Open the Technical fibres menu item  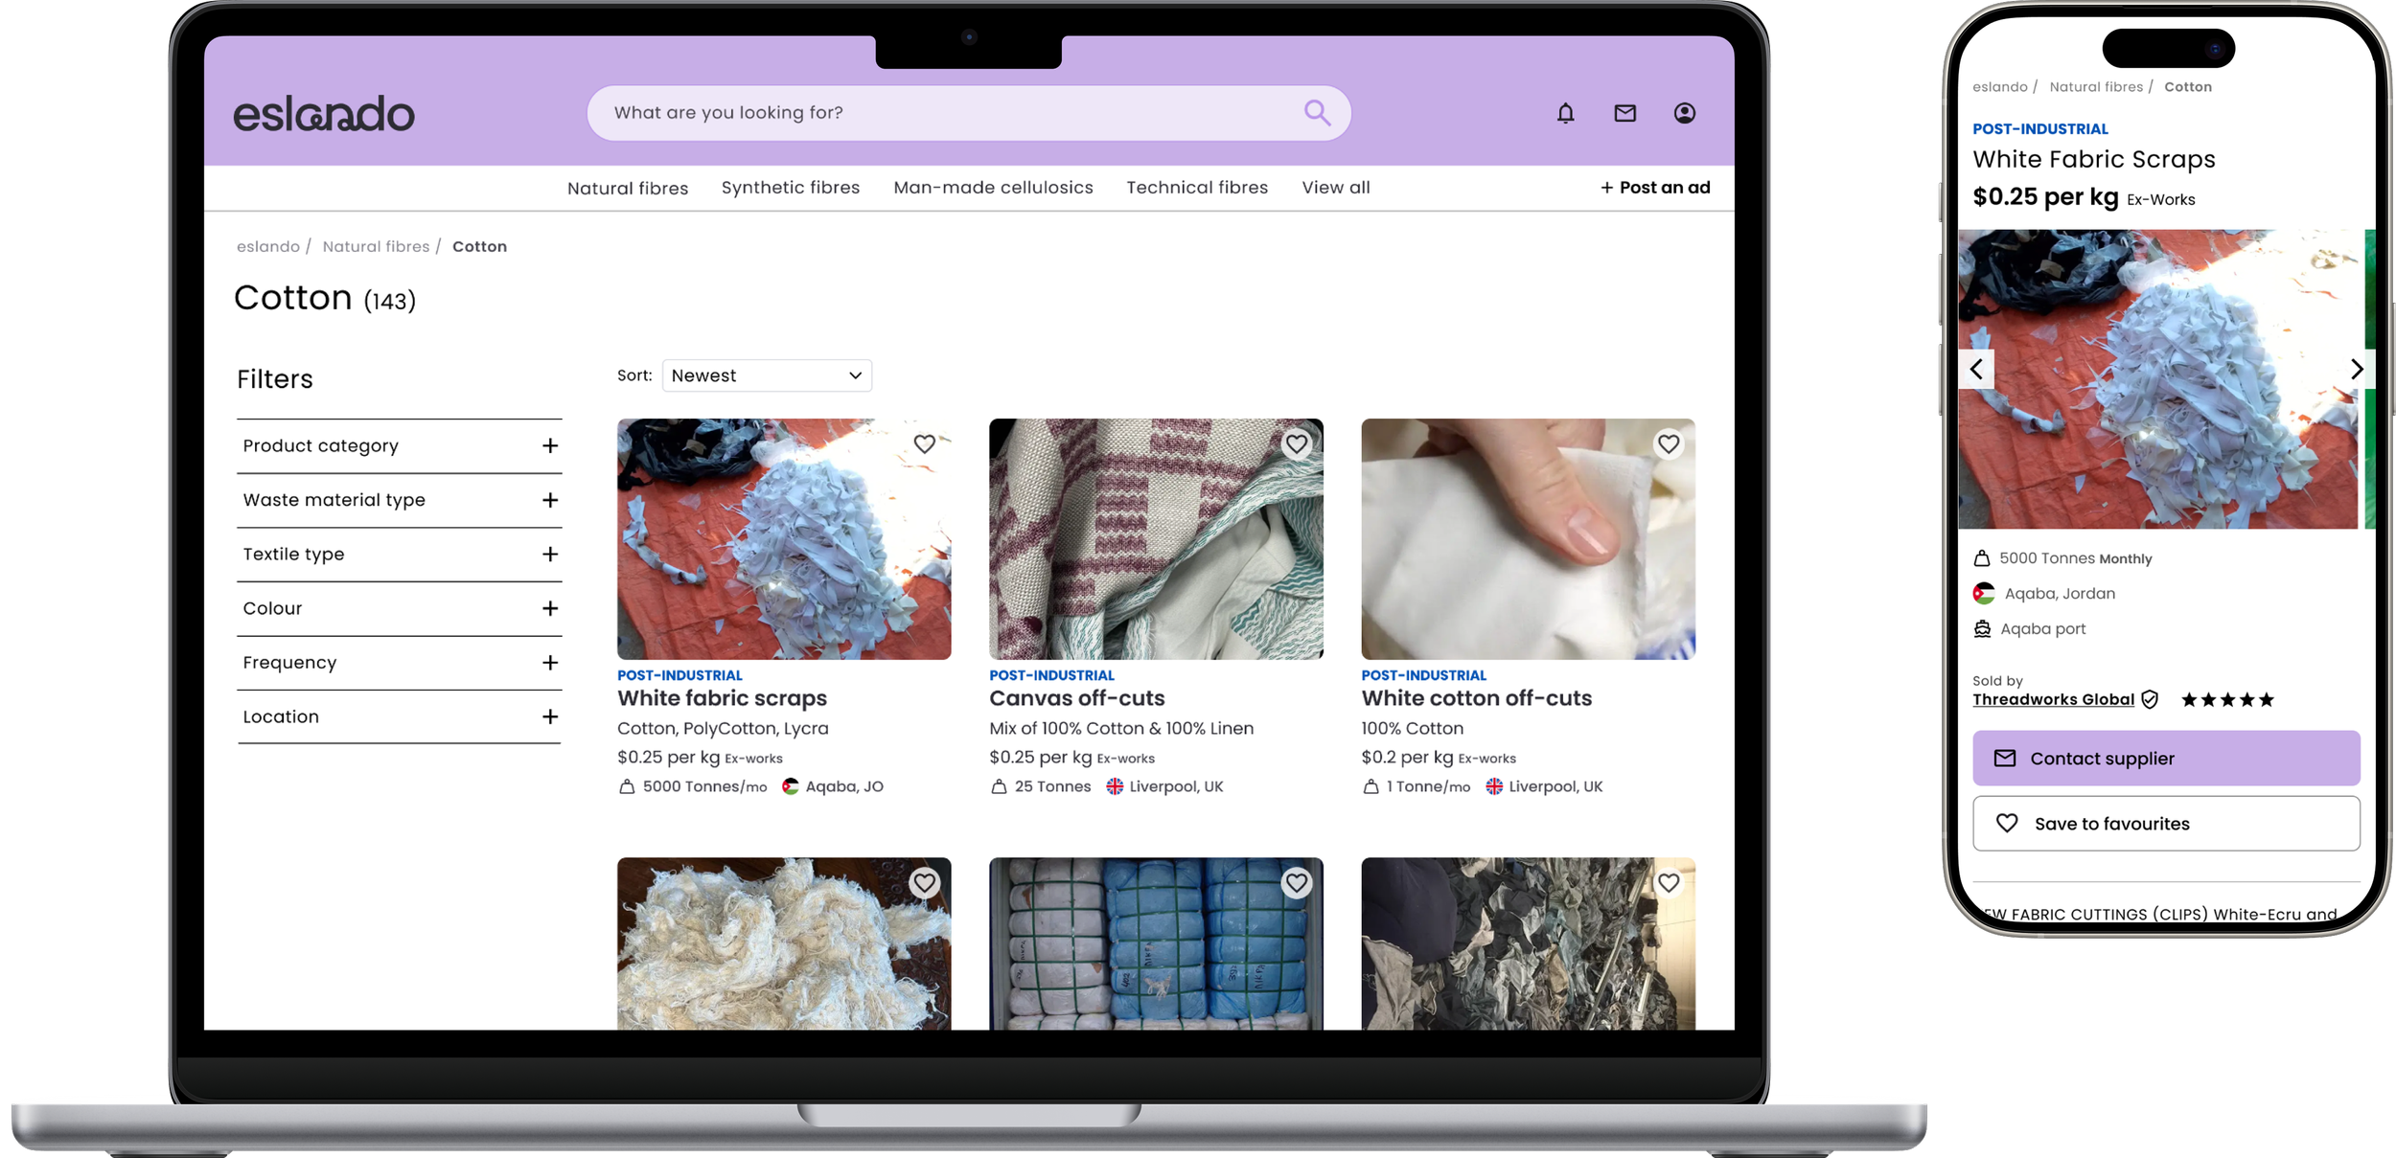[x=1196, y=188]
